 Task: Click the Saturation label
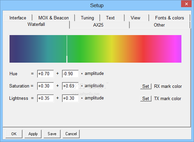pyautogui.click(x=19, y=86)
